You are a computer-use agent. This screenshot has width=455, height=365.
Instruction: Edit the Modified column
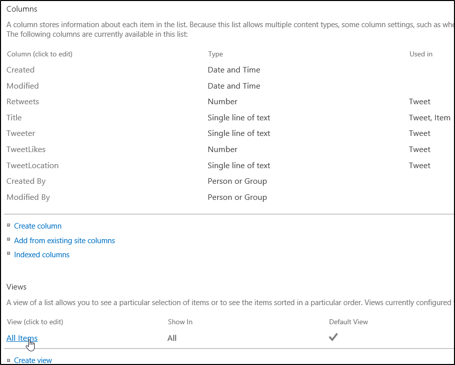(23, 86)
